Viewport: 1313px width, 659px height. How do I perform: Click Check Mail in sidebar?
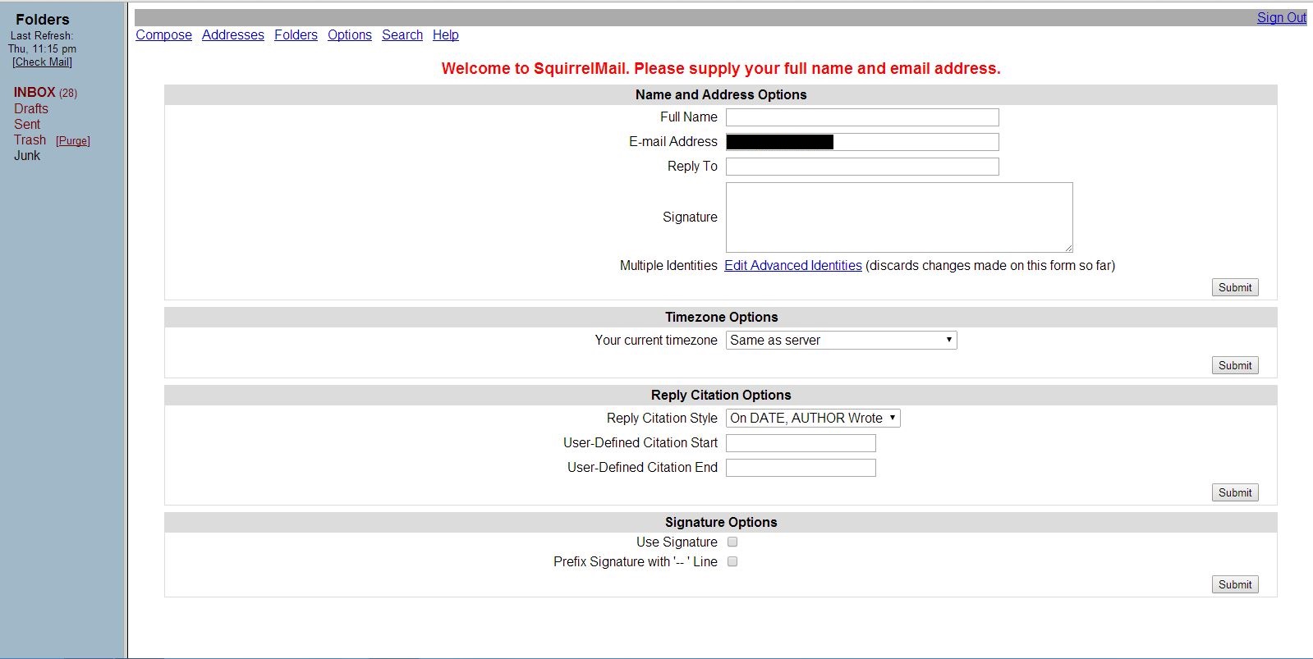click(42, 62)
